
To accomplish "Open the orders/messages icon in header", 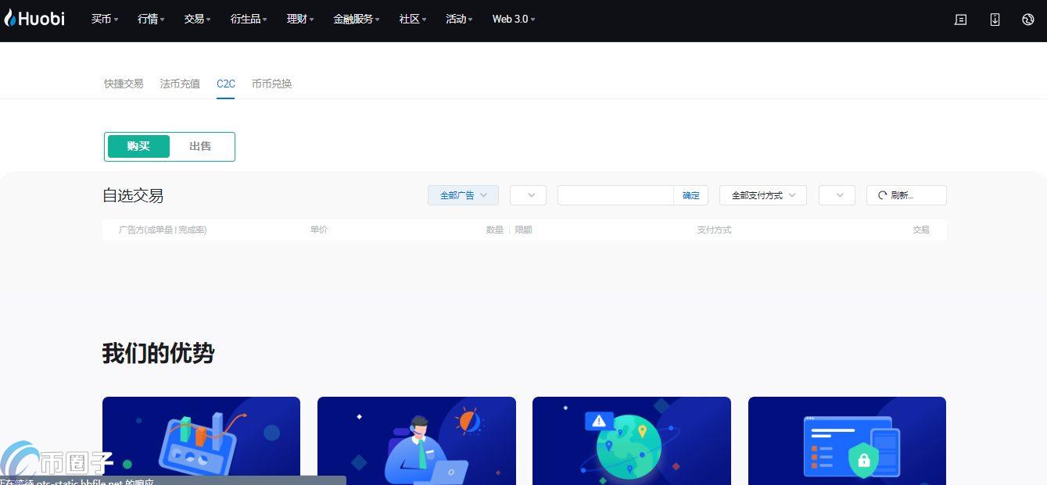I will 961,20.
